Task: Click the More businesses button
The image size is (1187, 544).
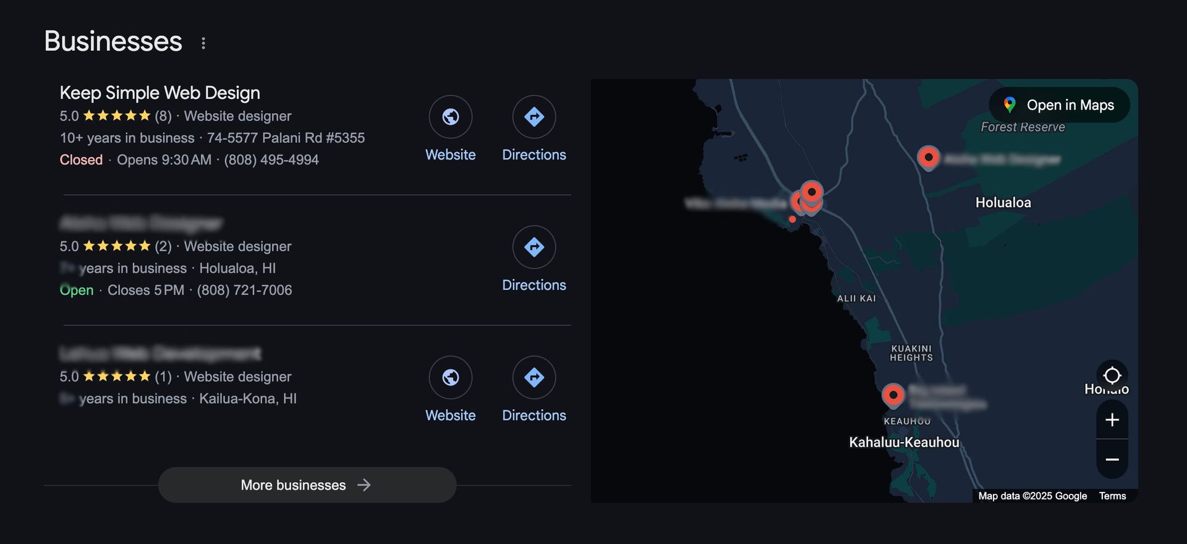Action: (x=307, y=485)
